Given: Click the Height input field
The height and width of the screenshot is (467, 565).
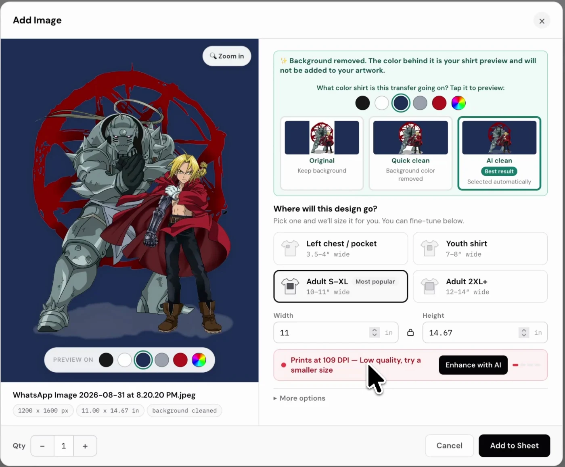Looking at the screenshot, I should coord(485,333).
